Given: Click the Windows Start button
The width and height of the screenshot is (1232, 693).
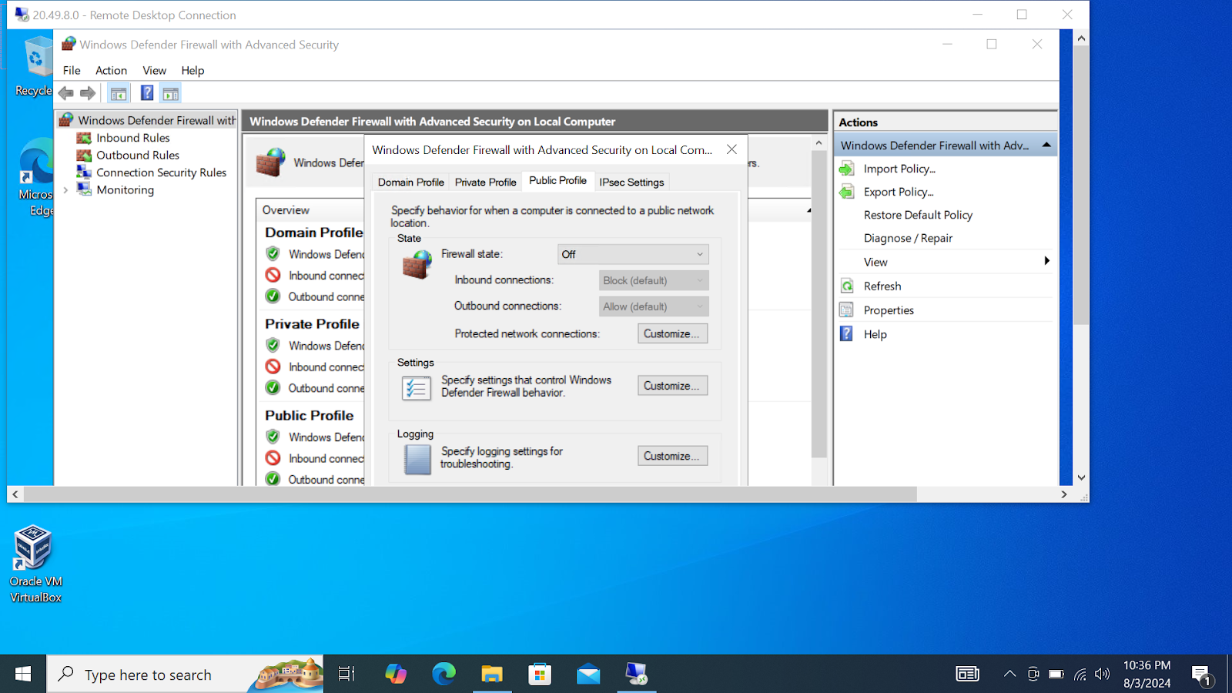Looking at the screenshot, I should point(23,675).
